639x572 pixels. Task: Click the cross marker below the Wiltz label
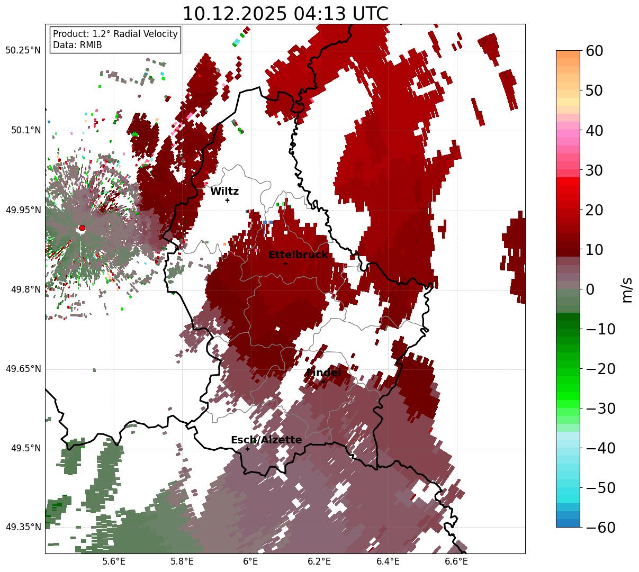227,200
